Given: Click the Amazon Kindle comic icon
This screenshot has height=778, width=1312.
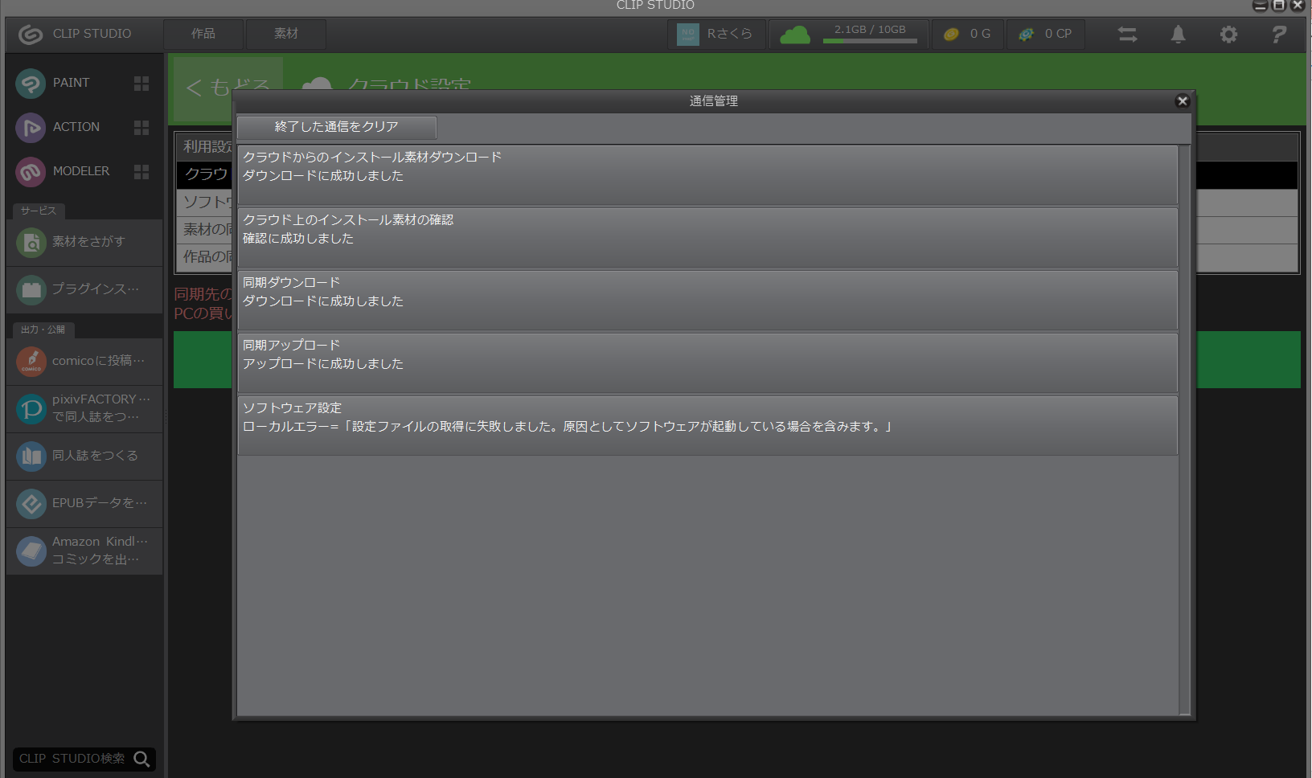Looking at the screenshot, I should tap(31, 551).
